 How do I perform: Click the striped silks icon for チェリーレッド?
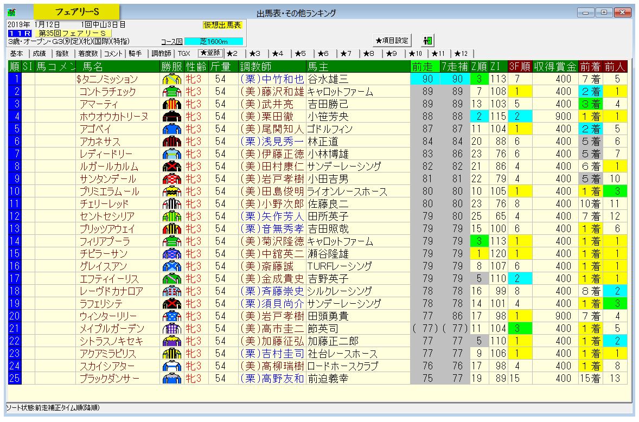pos(171,203)
